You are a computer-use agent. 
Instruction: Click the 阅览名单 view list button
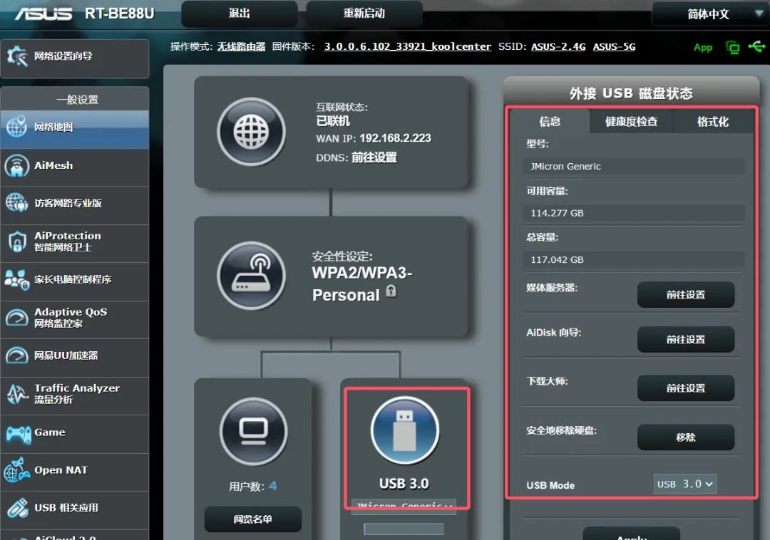[x=253, y=519]
